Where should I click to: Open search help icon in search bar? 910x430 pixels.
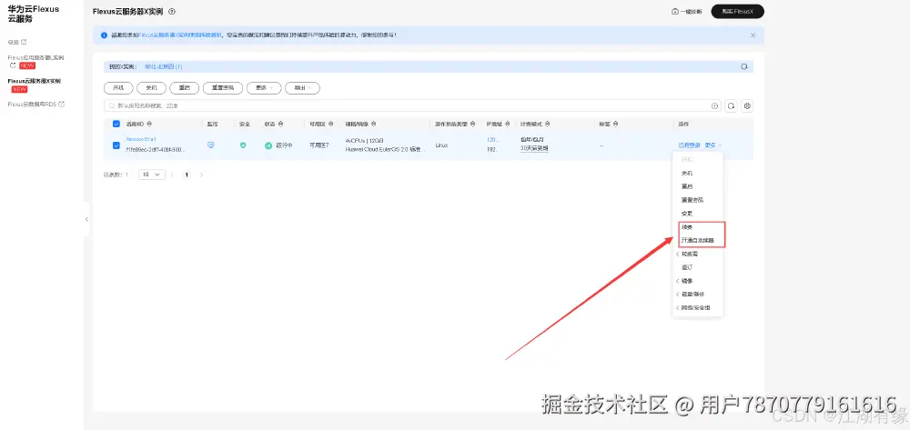point(714,106)
